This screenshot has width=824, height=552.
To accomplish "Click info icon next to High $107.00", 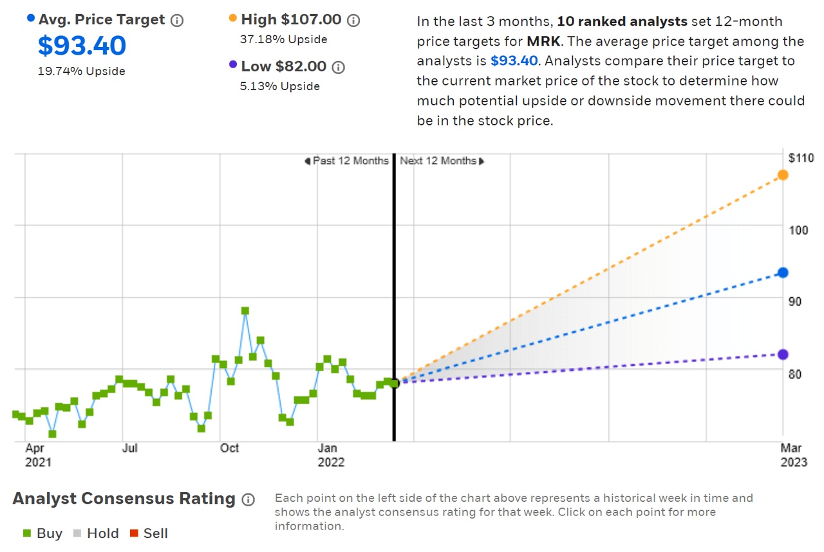I will tap(353, 21).
